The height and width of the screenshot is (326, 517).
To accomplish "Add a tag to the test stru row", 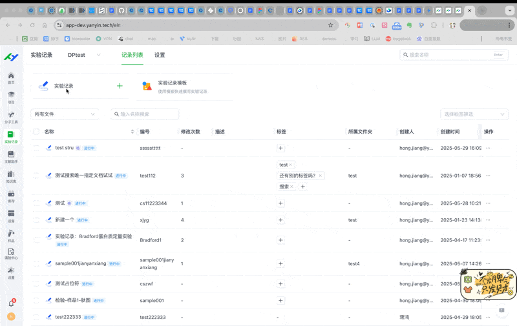I will pos(280,148).
